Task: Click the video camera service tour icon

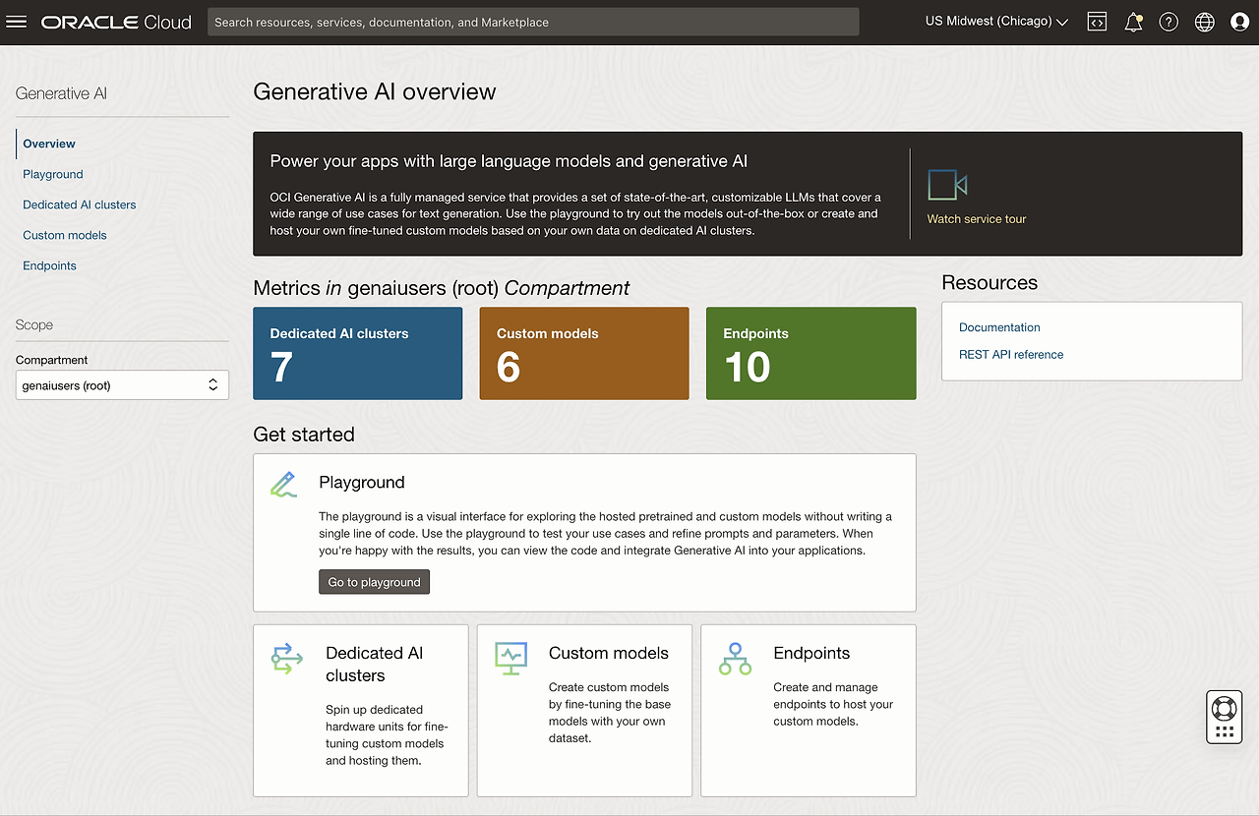Action: point(947,185)
